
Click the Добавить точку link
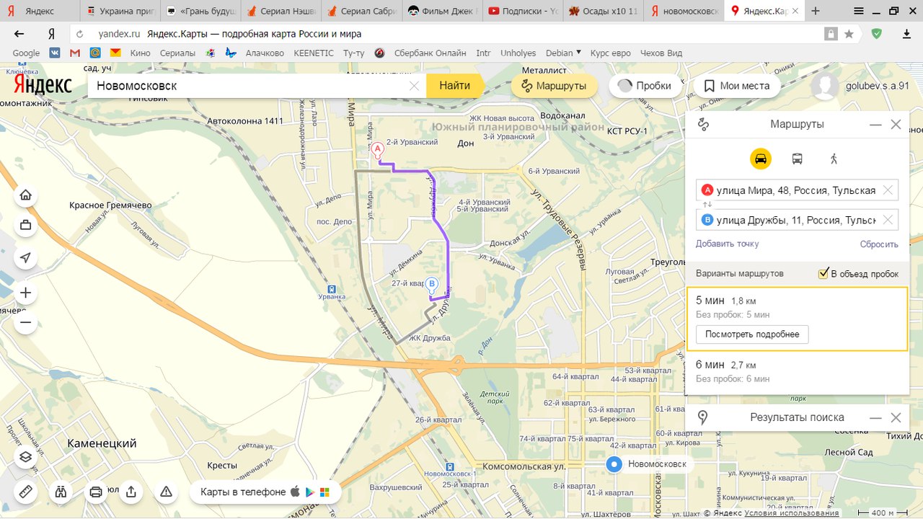click(x=727, y=244)
